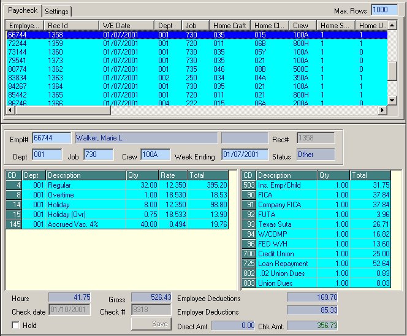Open the Paycheck tab

[23, 11]
